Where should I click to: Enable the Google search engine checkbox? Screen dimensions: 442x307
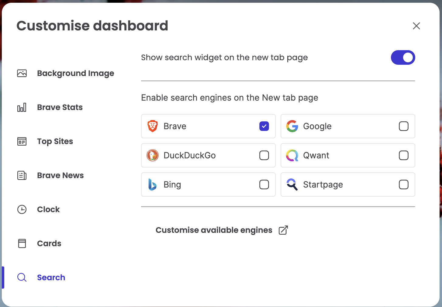pos(403,126)
